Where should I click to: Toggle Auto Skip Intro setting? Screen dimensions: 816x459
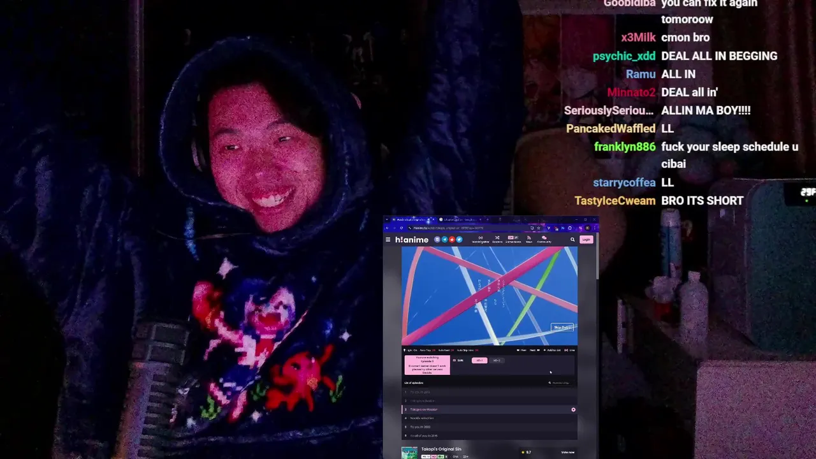(x=467, y=350)
